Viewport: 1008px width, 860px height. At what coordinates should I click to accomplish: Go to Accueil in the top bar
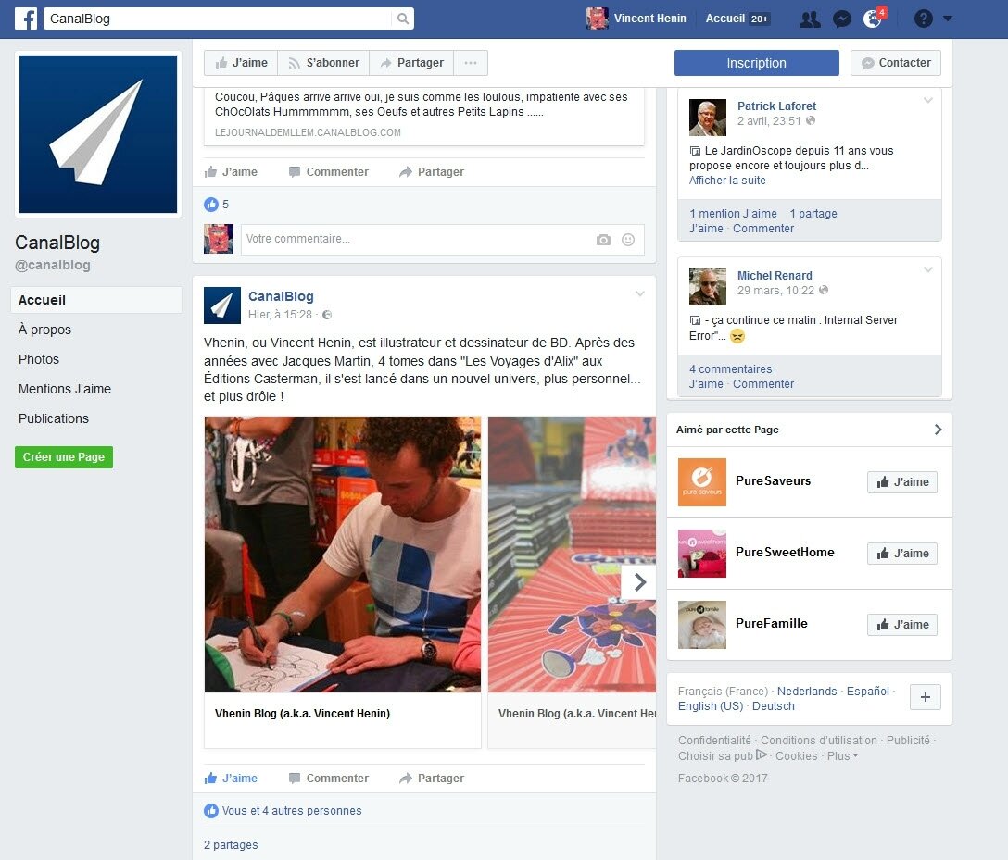coord(725,19)
